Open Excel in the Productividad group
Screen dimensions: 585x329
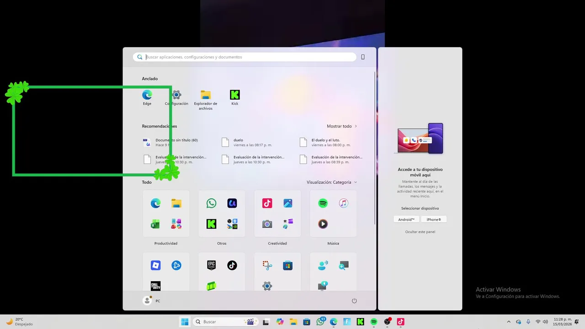coord(155,224)
